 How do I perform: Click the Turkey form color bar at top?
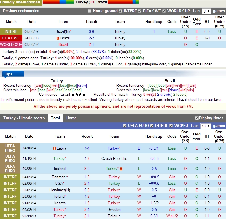58,2
